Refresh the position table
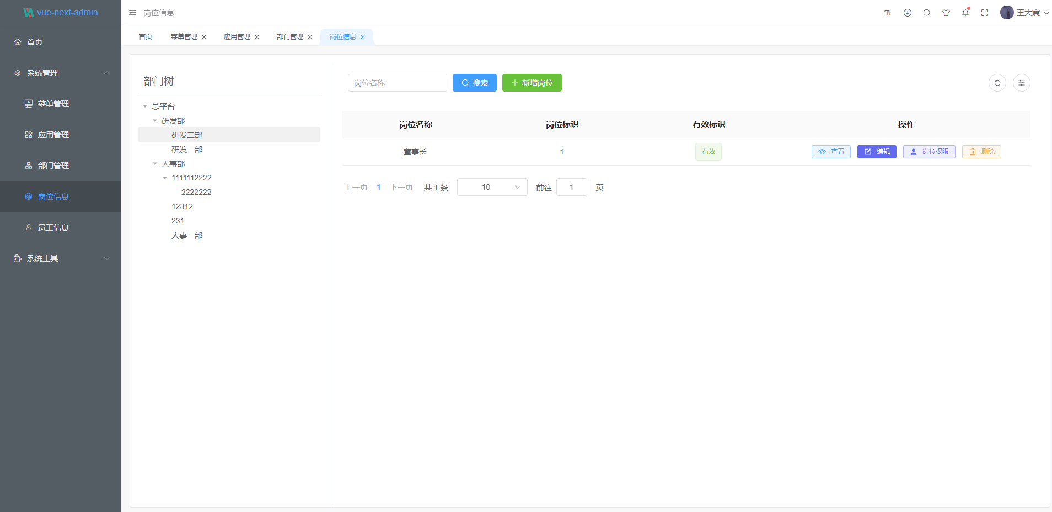Image resolution: width=1052 pixels, height=512 pixels. (x=997, y=83)
